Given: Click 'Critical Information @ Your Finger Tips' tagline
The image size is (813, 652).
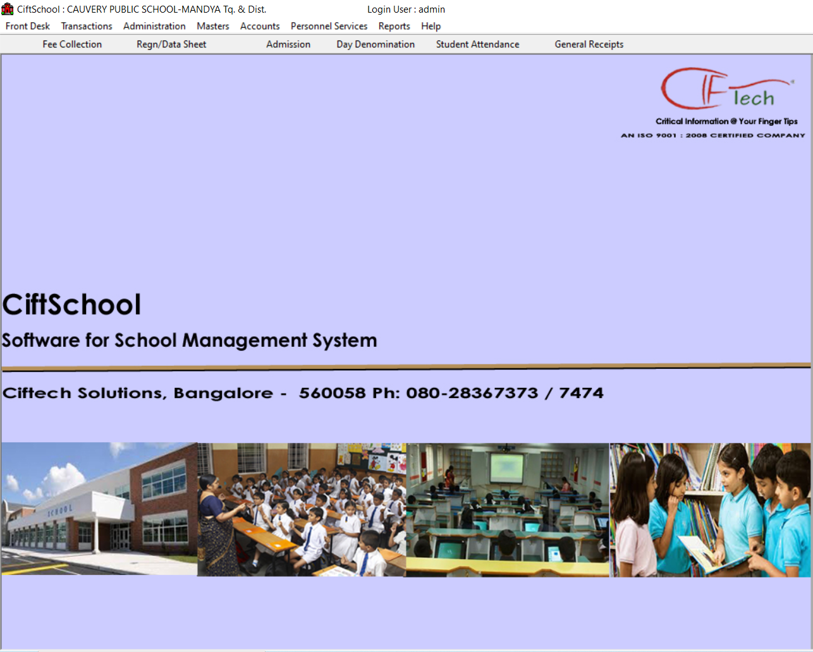Looking at the screenshot, I should (726, 121).
